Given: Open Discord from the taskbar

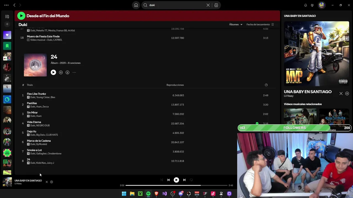Looking at the screenshot, I should tap(181, 194).
